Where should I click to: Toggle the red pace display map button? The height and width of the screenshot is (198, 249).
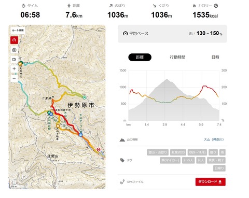click(x=14, y=40)
